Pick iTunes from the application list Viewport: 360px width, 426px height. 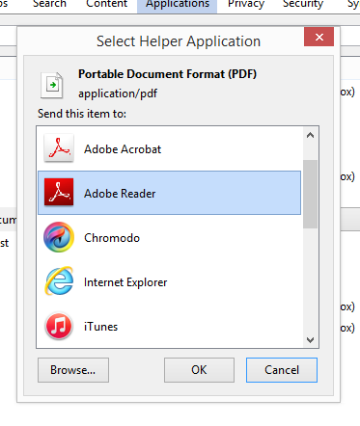170,326
